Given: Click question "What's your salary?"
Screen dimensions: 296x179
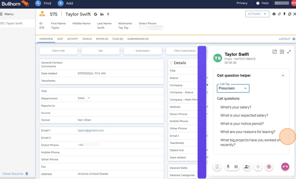Looking at the screenshot, I should click(236, 107).
